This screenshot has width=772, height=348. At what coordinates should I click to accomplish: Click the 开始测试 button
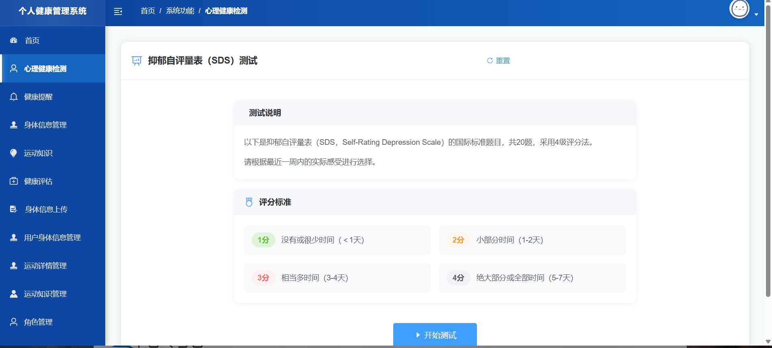(435, 334)
